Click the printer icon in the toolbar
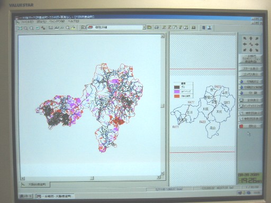 pos(157,27)
